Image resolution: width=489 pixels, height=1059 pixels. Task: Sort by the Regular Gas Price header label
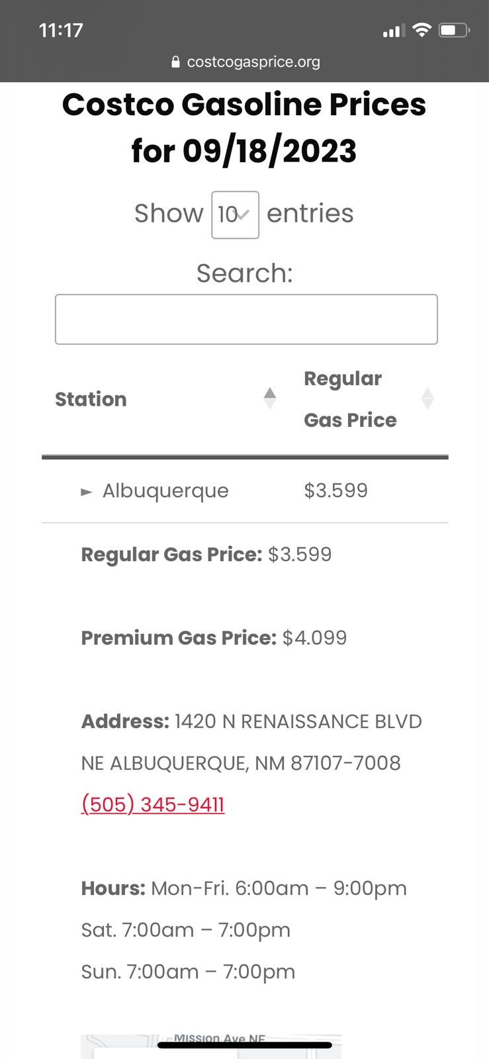click(x=350, y=399)
